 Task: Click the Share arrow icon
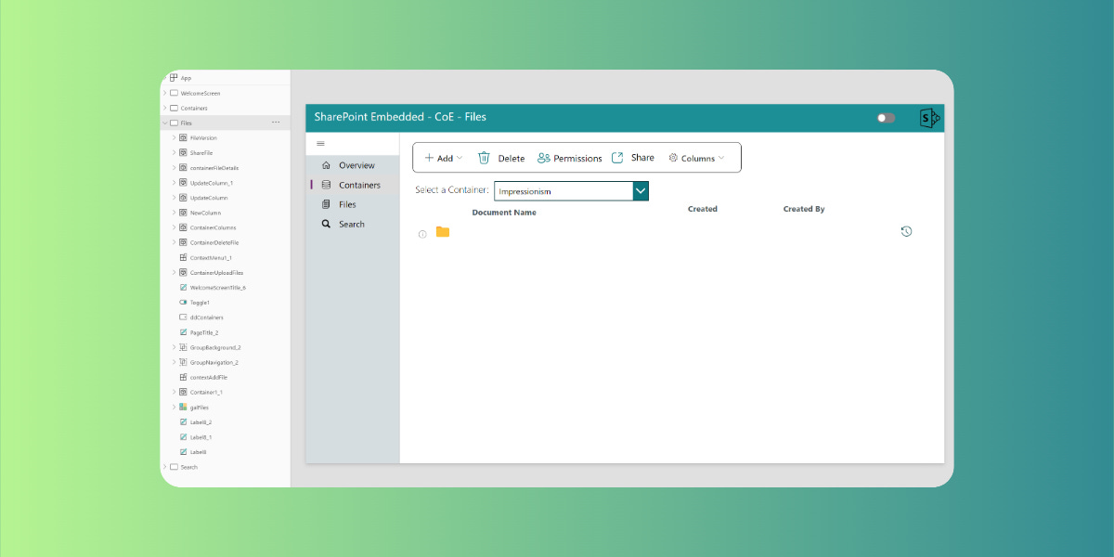click(x=617, y=158)
